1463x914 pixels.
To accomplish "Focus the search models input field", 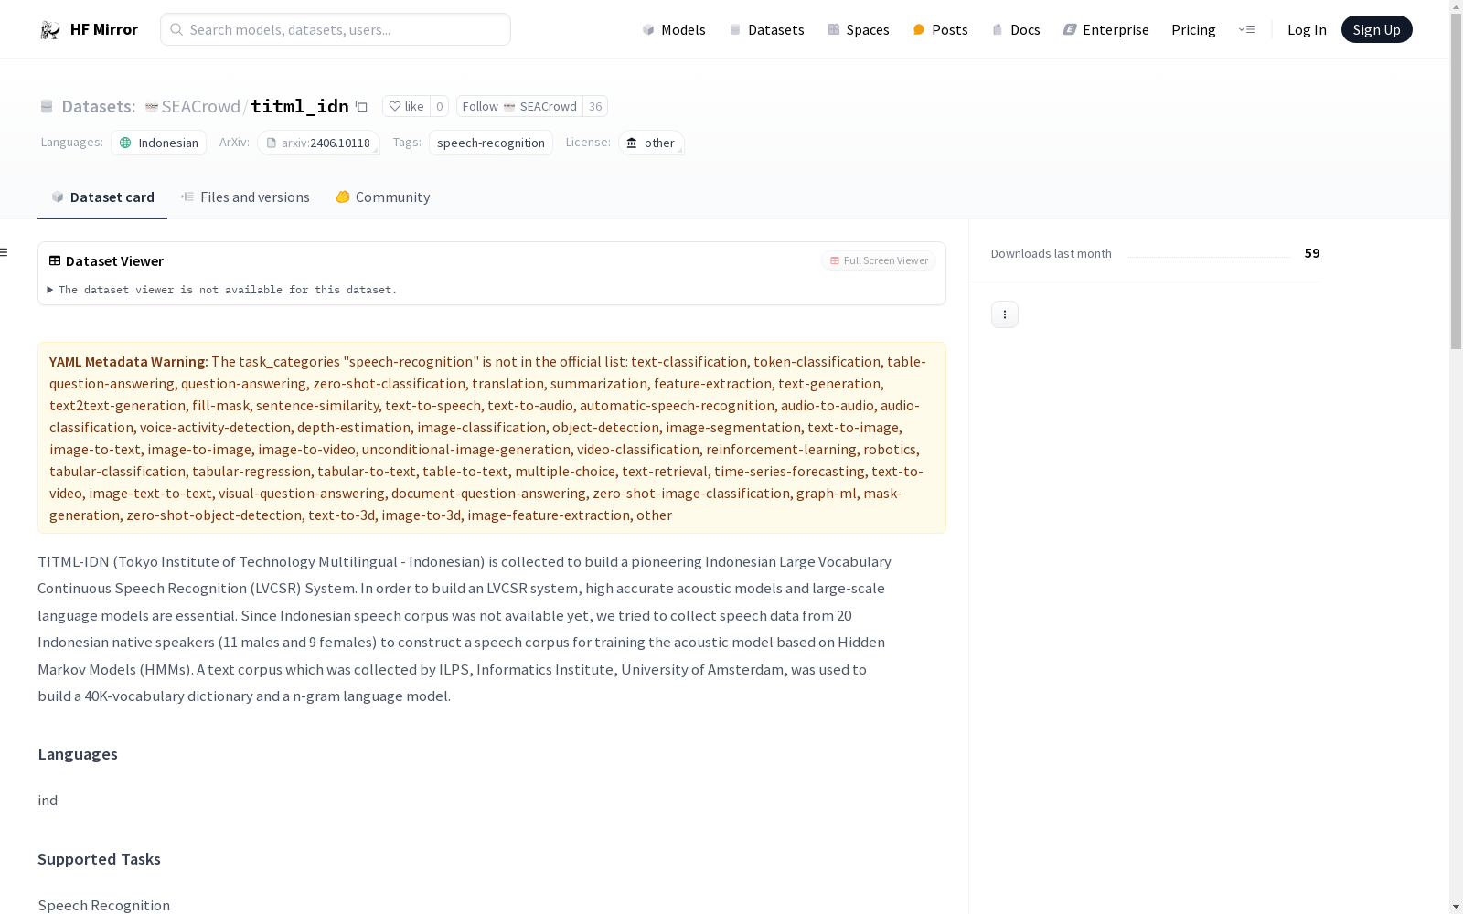I will click(336, 29).
